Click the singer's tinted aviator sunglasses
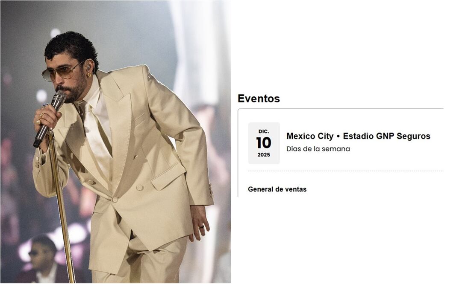462x284 pixels. coord(61,72)
